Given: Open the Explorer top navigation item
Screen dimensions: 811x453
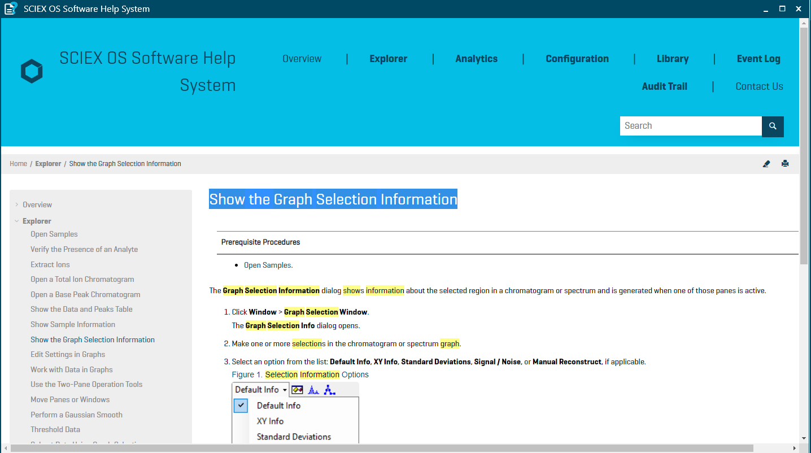Looking at the screenshot, I should click(389, 59).
